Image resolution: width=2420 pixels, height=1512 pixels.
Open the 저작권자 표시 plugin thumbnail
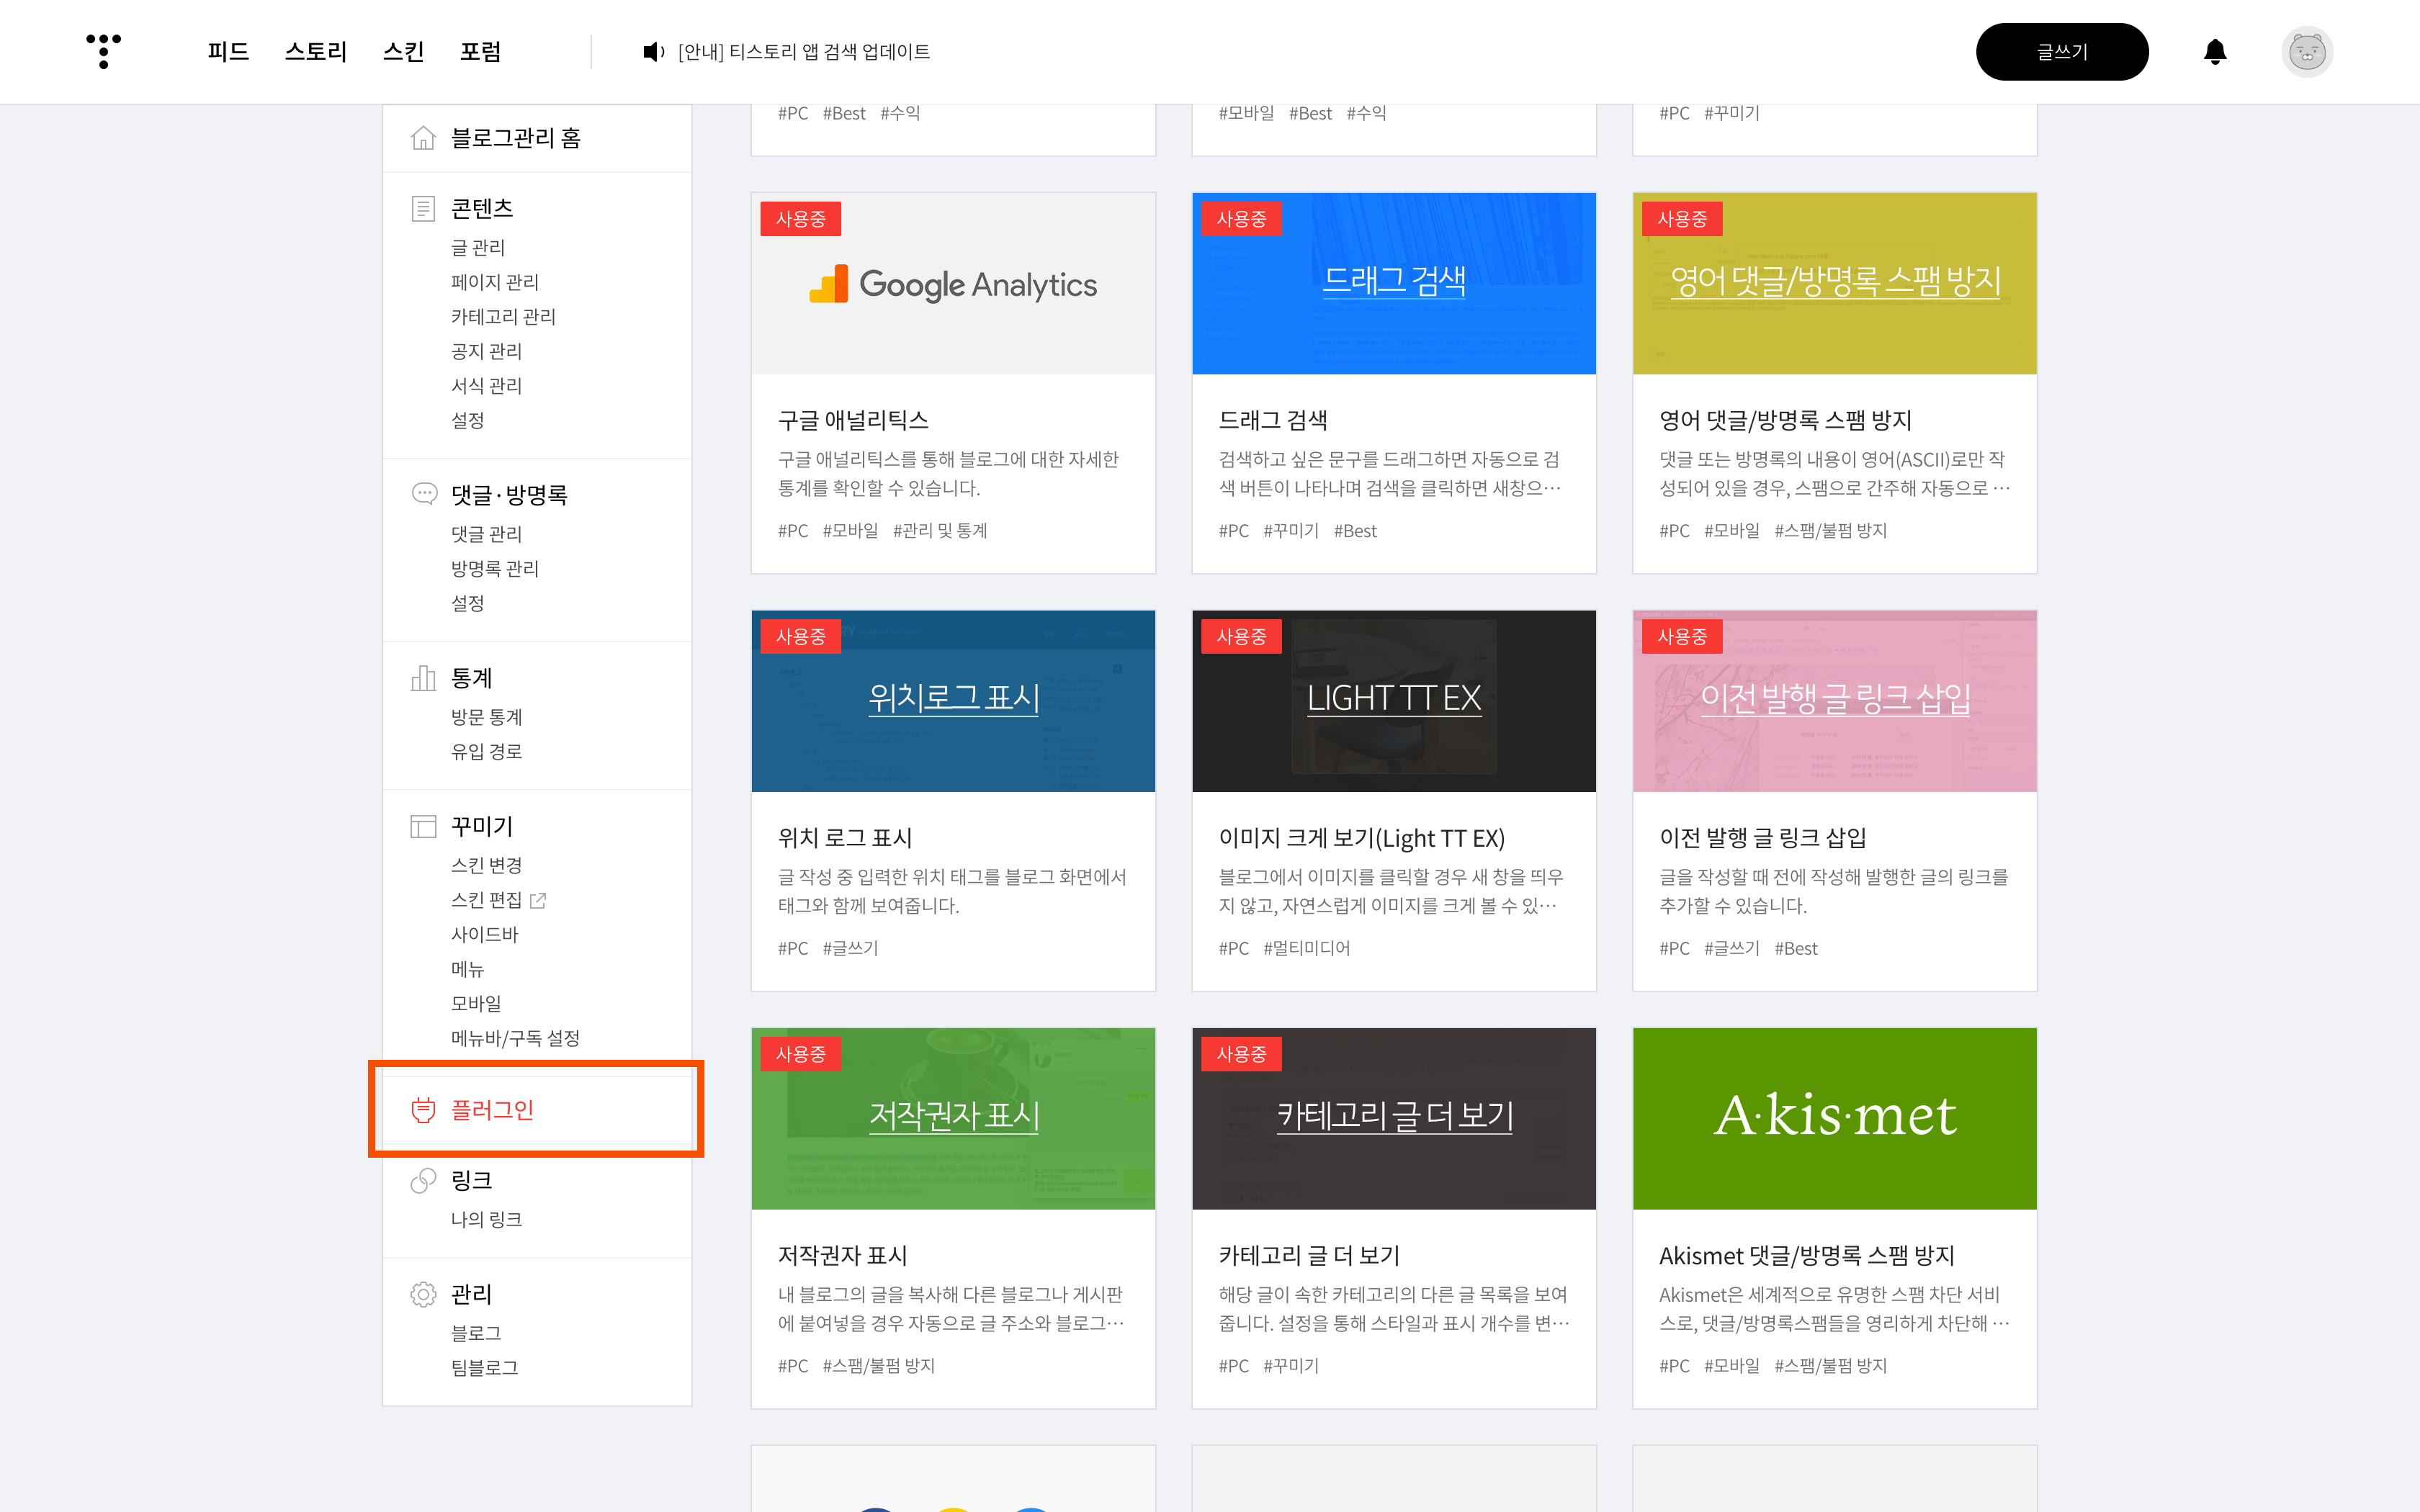tap(953, 1119)
